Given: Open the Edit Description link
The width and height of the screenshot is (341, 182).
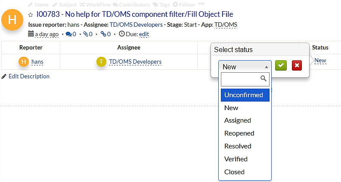Looking at the screenshot, I should point(28,77).
